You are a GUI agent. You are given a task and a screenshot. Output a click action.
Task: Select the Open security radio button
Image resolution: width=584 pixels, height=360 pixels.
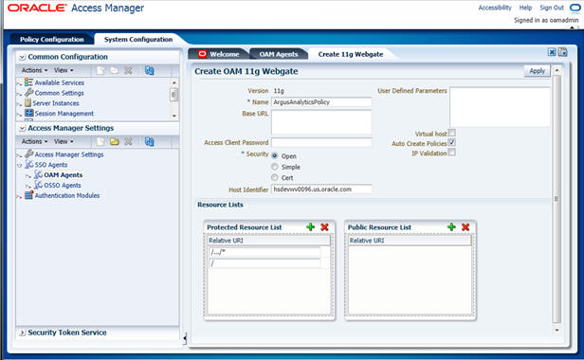pyautogui.click(x=275, y=155)
